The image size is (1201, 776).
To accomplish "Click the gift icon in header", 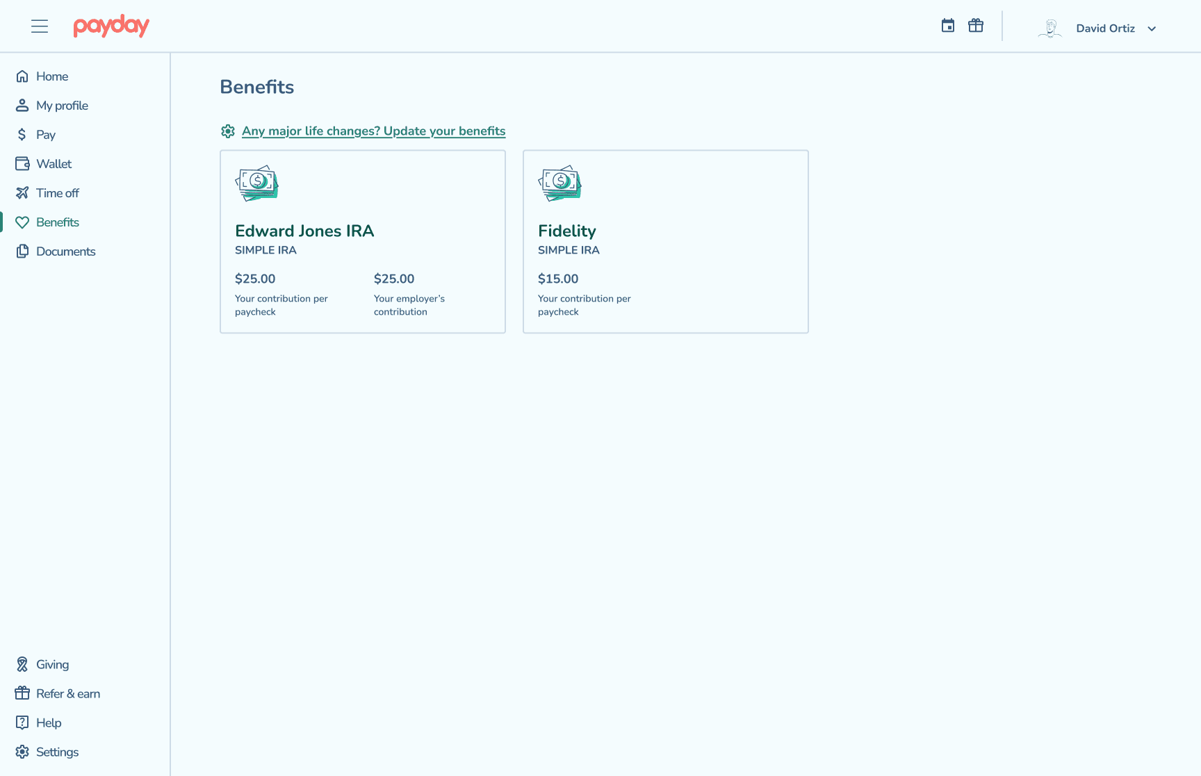I will [x=976, y=26].
